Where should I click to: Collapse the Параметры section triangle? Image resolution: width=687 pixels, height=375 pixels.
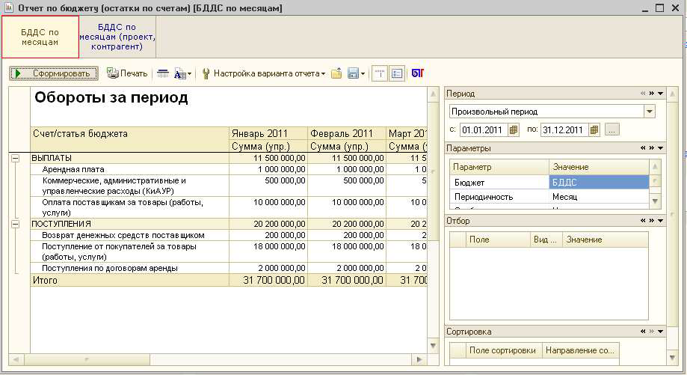[660, 148]
